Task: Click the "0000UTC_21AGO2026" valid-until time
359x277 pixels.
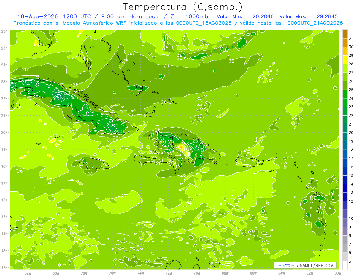Action: pyautogui.click(x=315, y=23)
